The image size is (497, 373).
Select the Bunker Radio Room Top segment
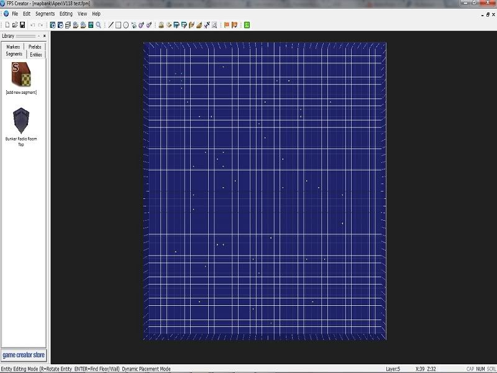click(x=21, y=119)
